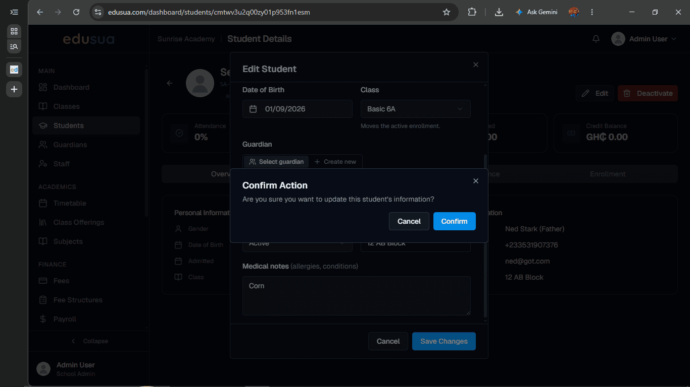Click the Class Offerings library icon
Viewport: 690px width, 387px height.
(x=43, y=222)
